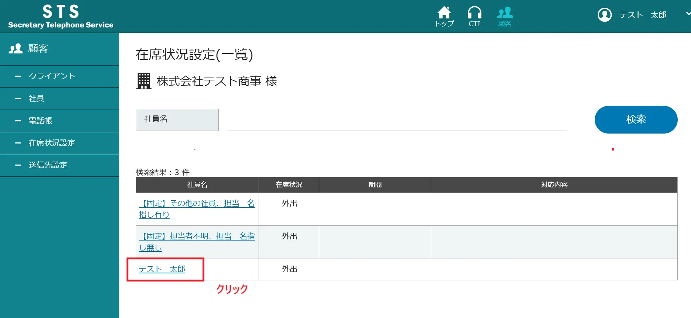Open the クライアント sidebar menu

tap(52, 76)
